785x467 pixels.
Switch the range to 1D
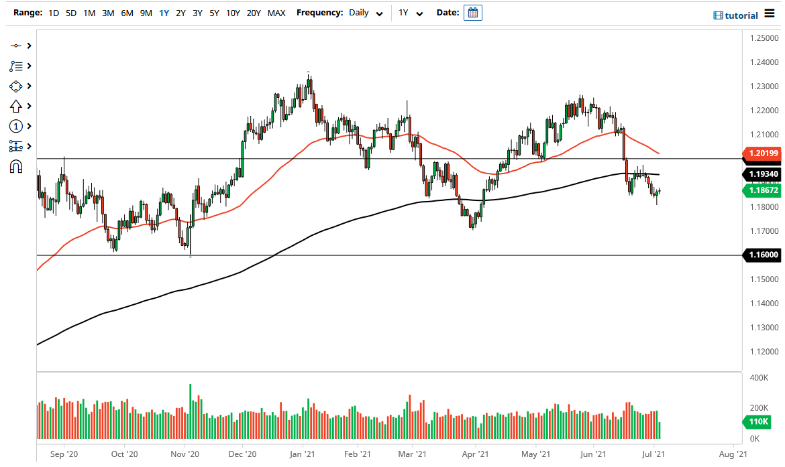pyautogui.click(x=54, y=13)
